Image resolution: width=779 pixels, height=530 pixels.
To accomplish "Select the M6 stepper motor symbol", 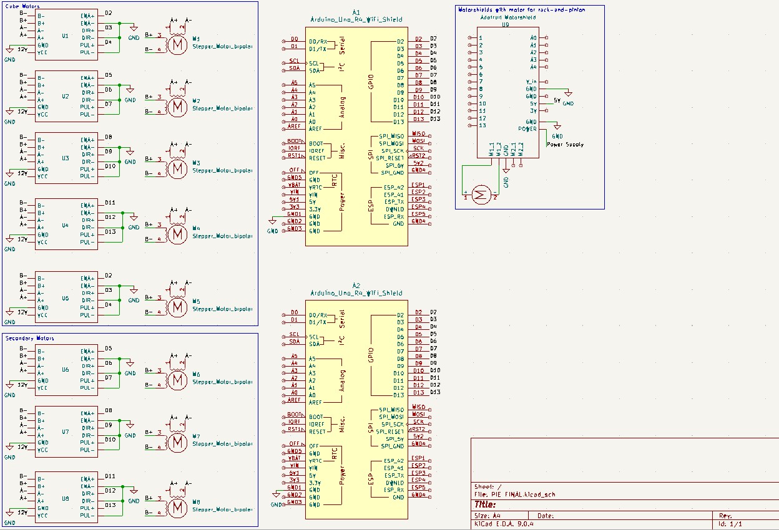I will tap(179, 379).
